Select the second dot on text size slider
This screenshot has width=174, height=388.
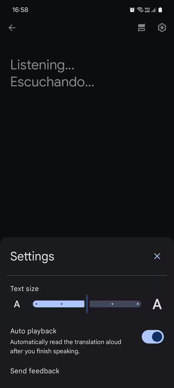tap(62, 304)
